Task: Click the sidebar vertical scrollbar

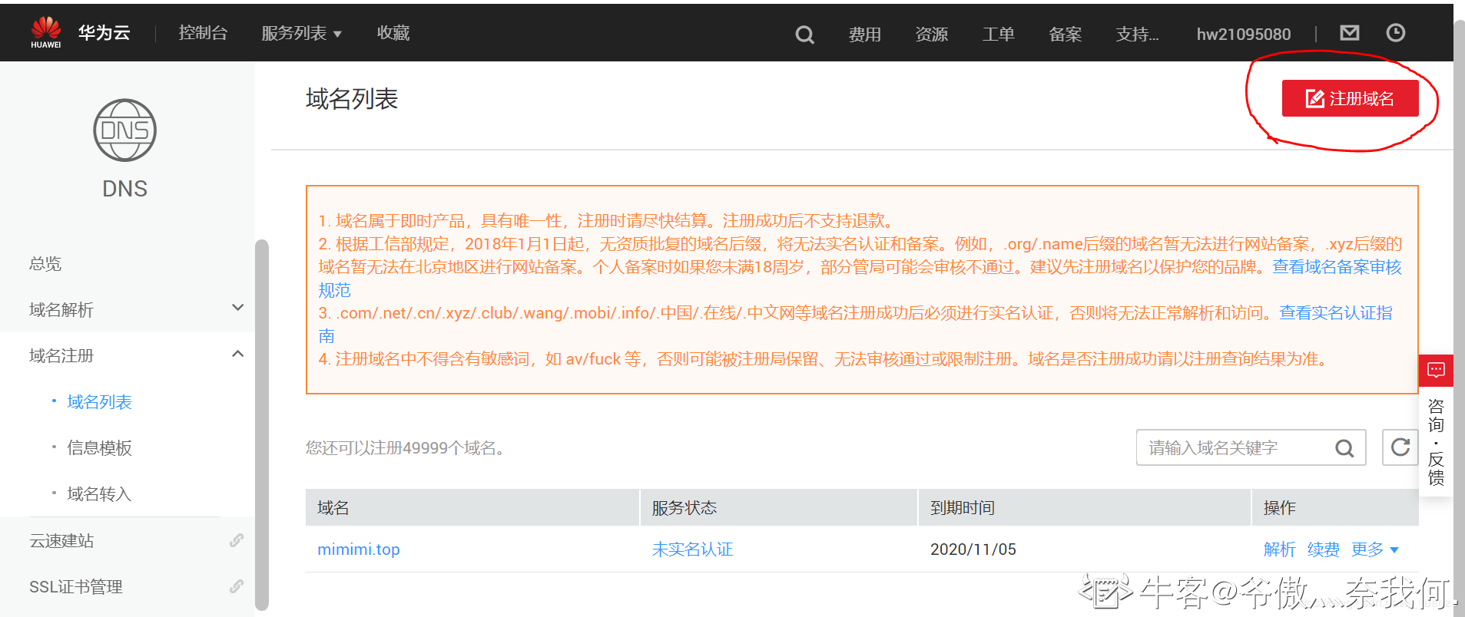Action: click(262, 424)
